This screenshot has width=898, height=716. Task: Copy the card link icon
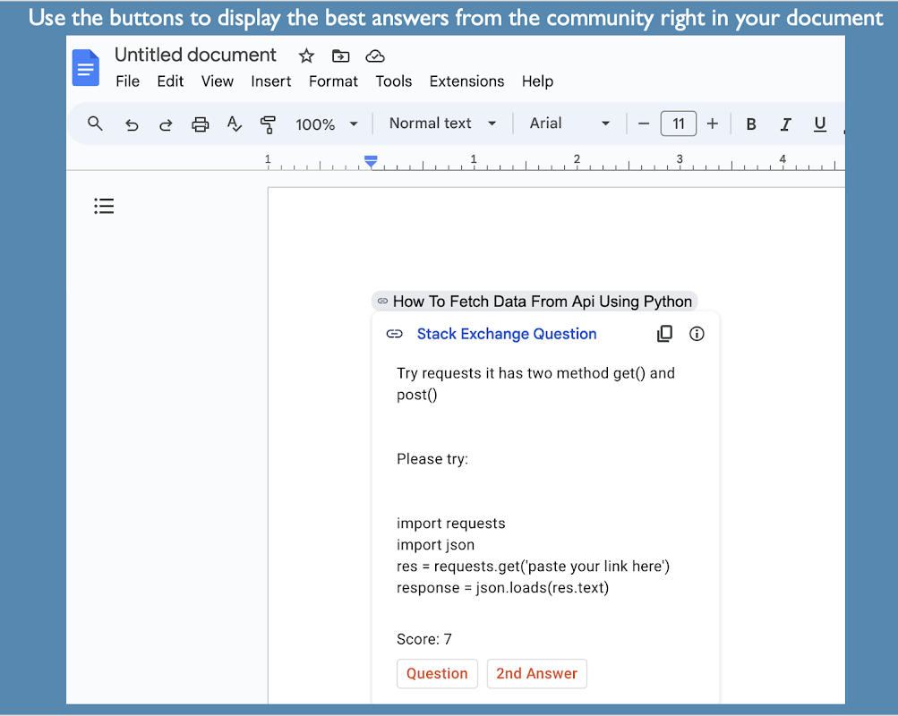point(664,334)
